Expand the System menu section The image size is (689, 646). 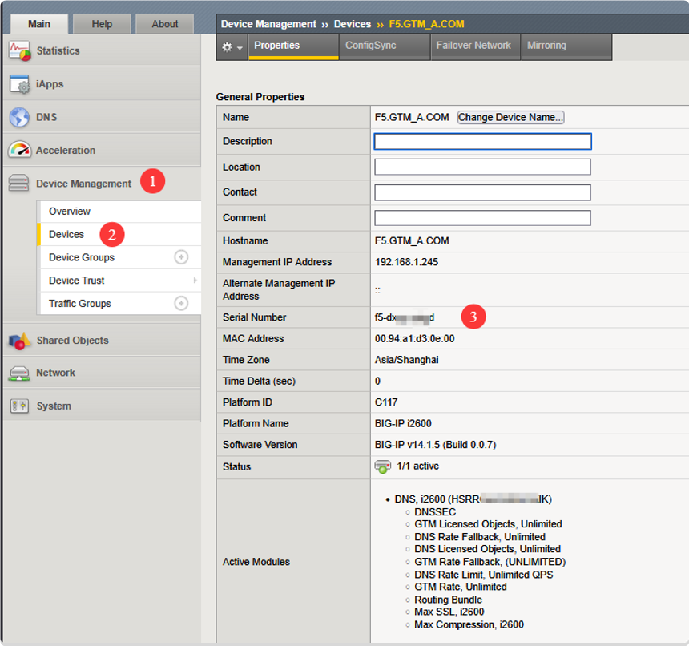pos(102,406)
